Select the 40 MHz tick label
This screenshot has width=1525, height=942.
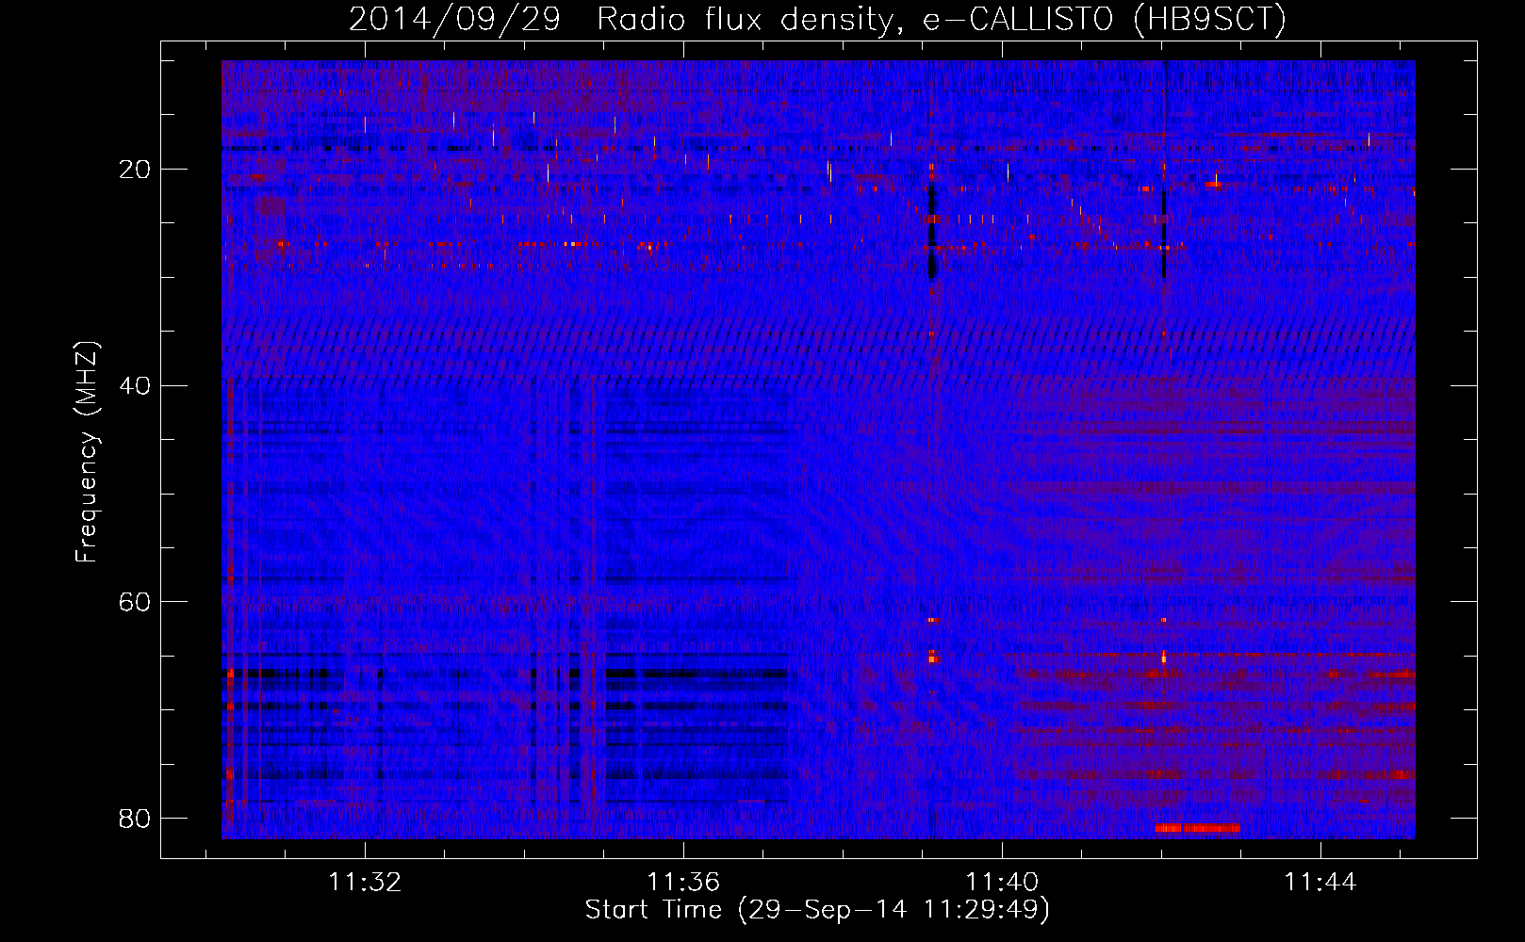(135, 385)
